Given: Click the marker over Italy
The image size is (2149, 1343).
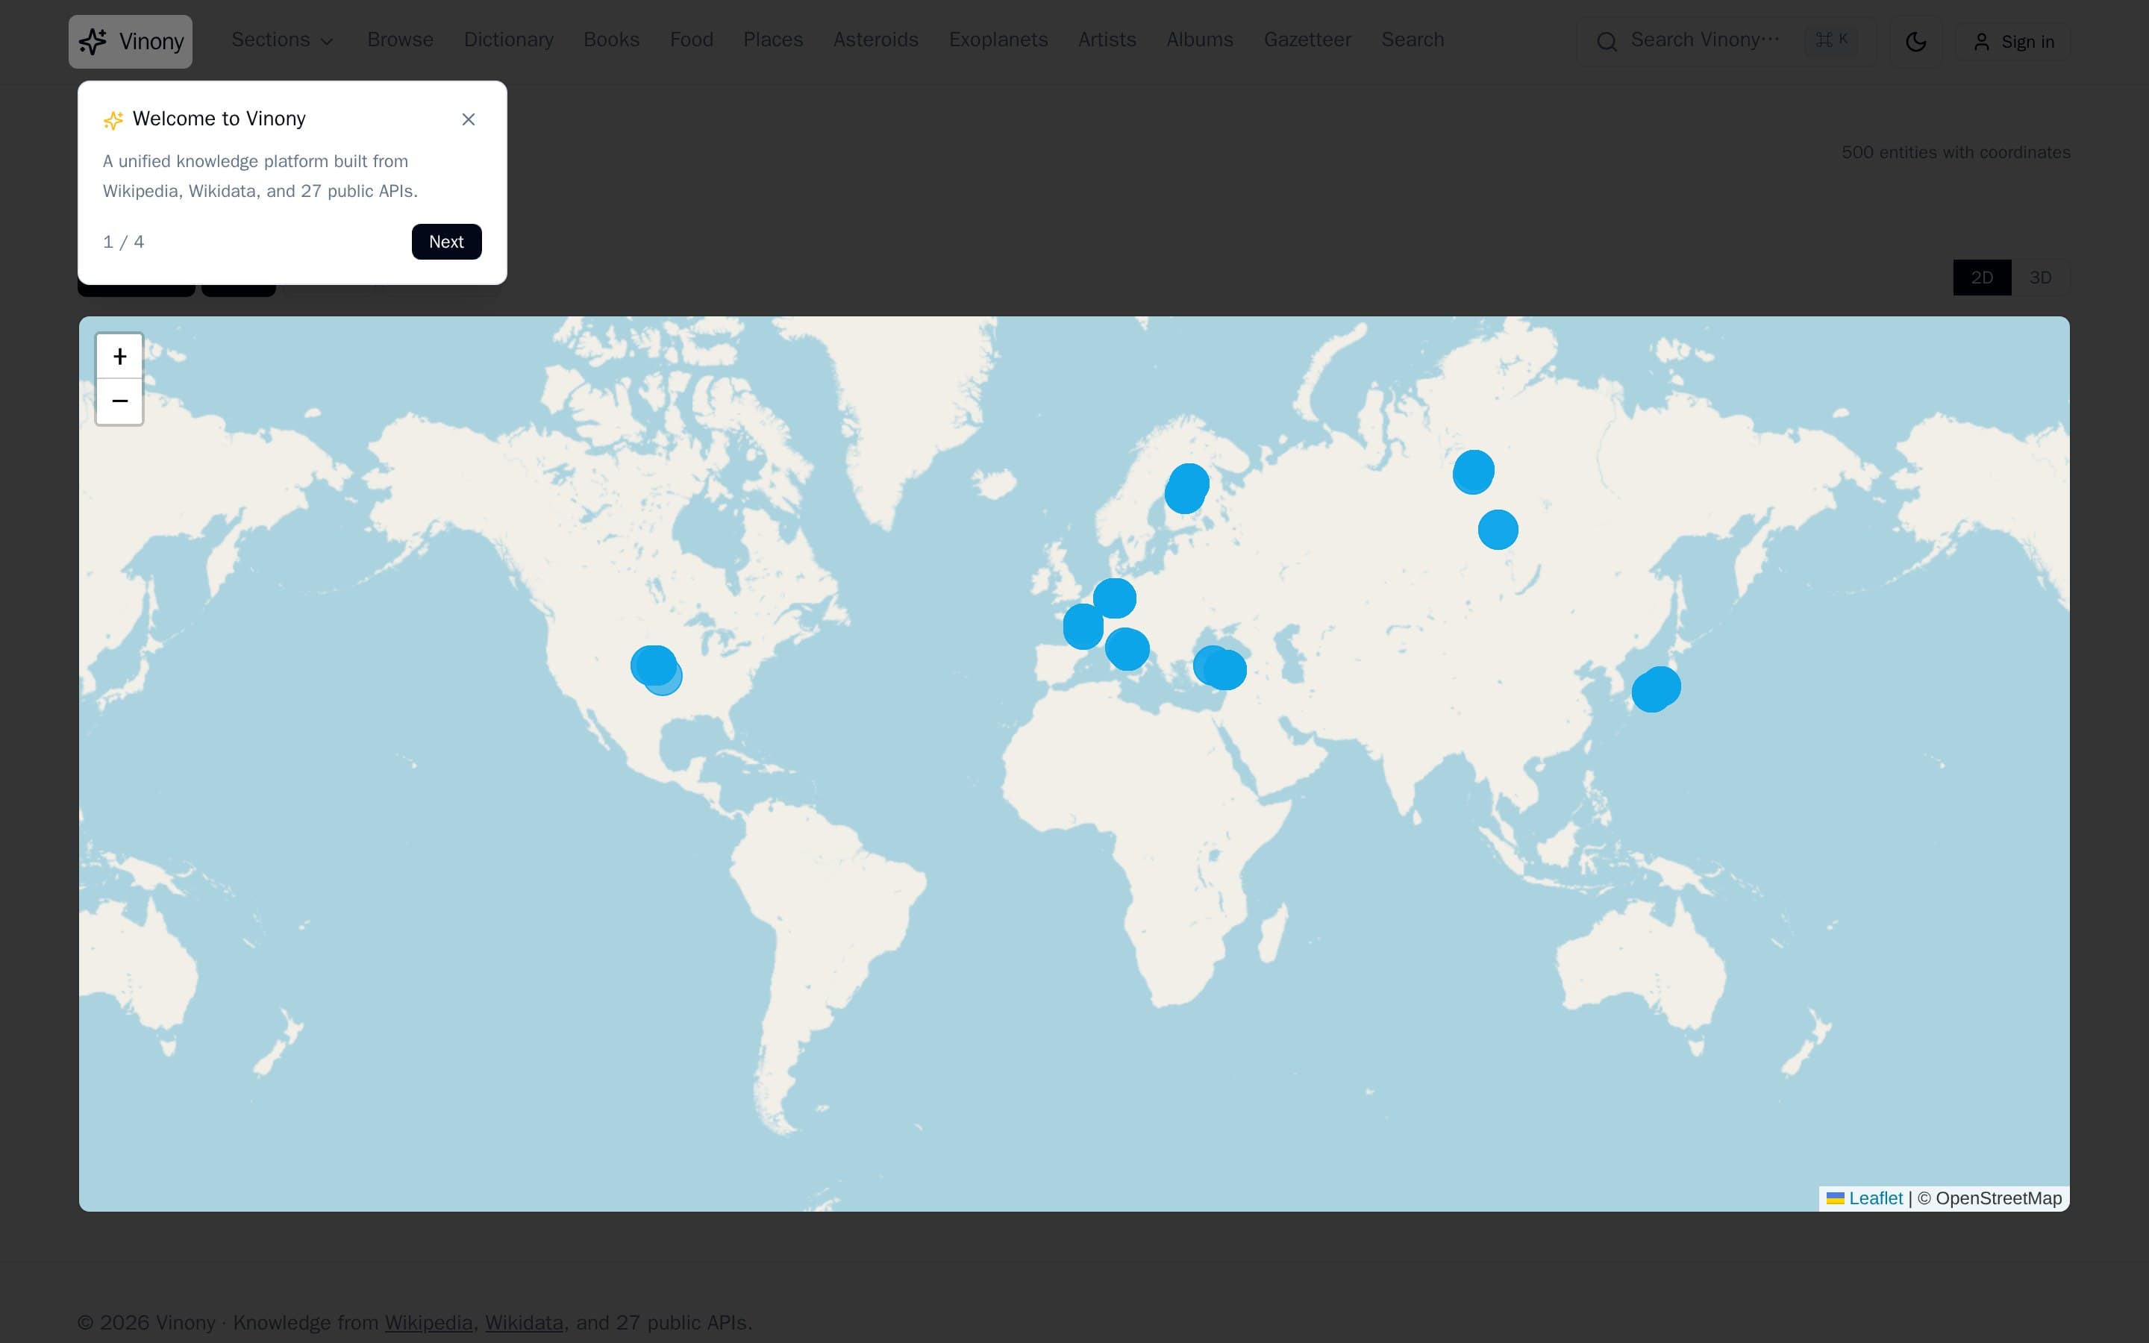Looking at the screenshot, I should 1127,649.
